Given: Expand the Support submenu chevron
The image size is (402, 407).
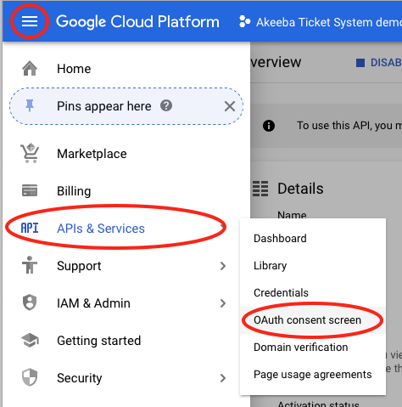Looking at the screenshot, I should [223, 266].
